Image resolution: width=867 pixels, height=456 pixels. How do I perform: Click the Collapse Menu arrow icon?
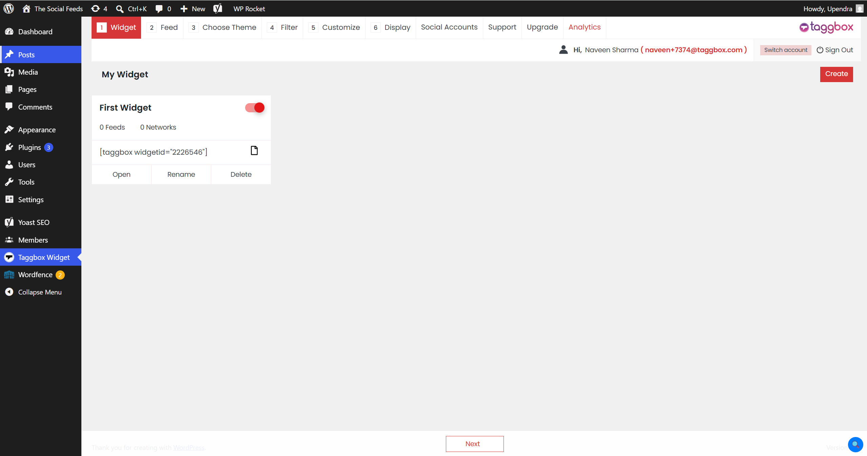click(9, 292)
